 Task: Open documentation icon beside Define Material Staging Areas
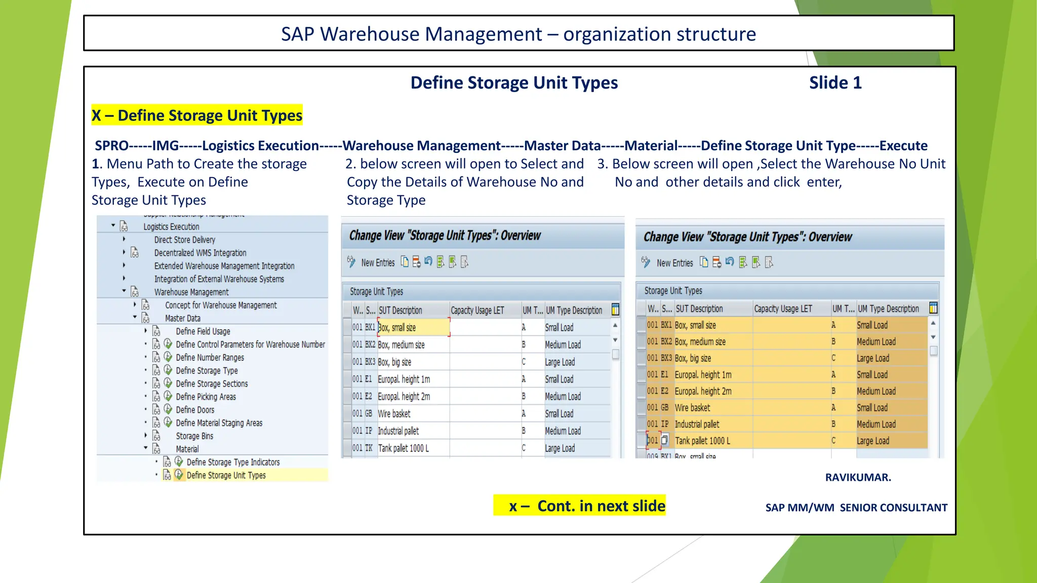156,423
